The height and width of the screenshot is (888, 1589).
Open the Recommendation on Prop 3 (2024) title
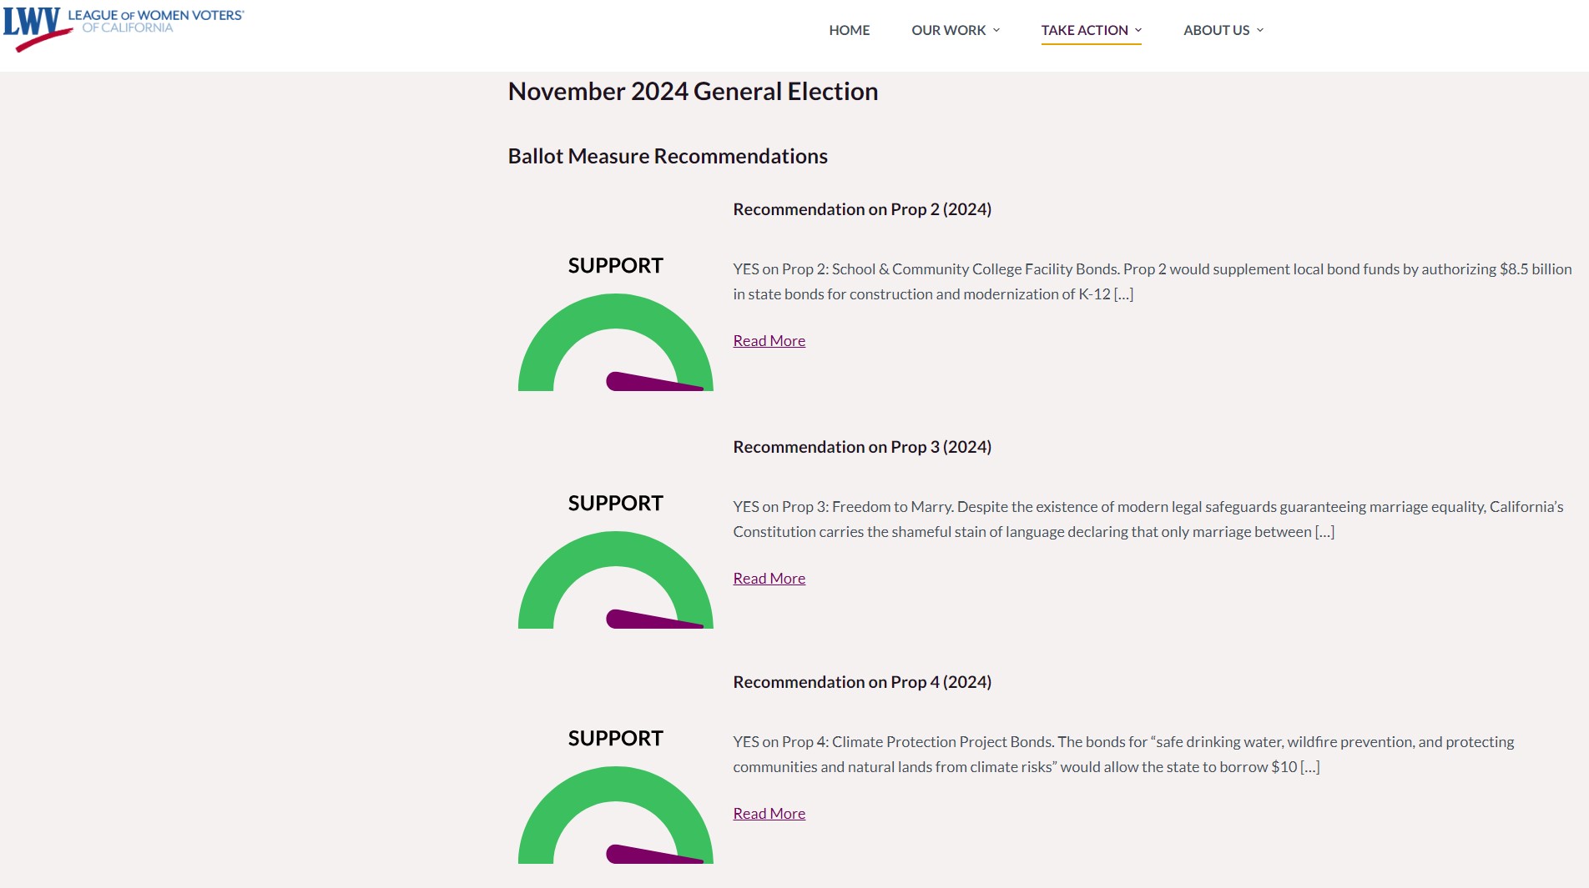point(862,447)
